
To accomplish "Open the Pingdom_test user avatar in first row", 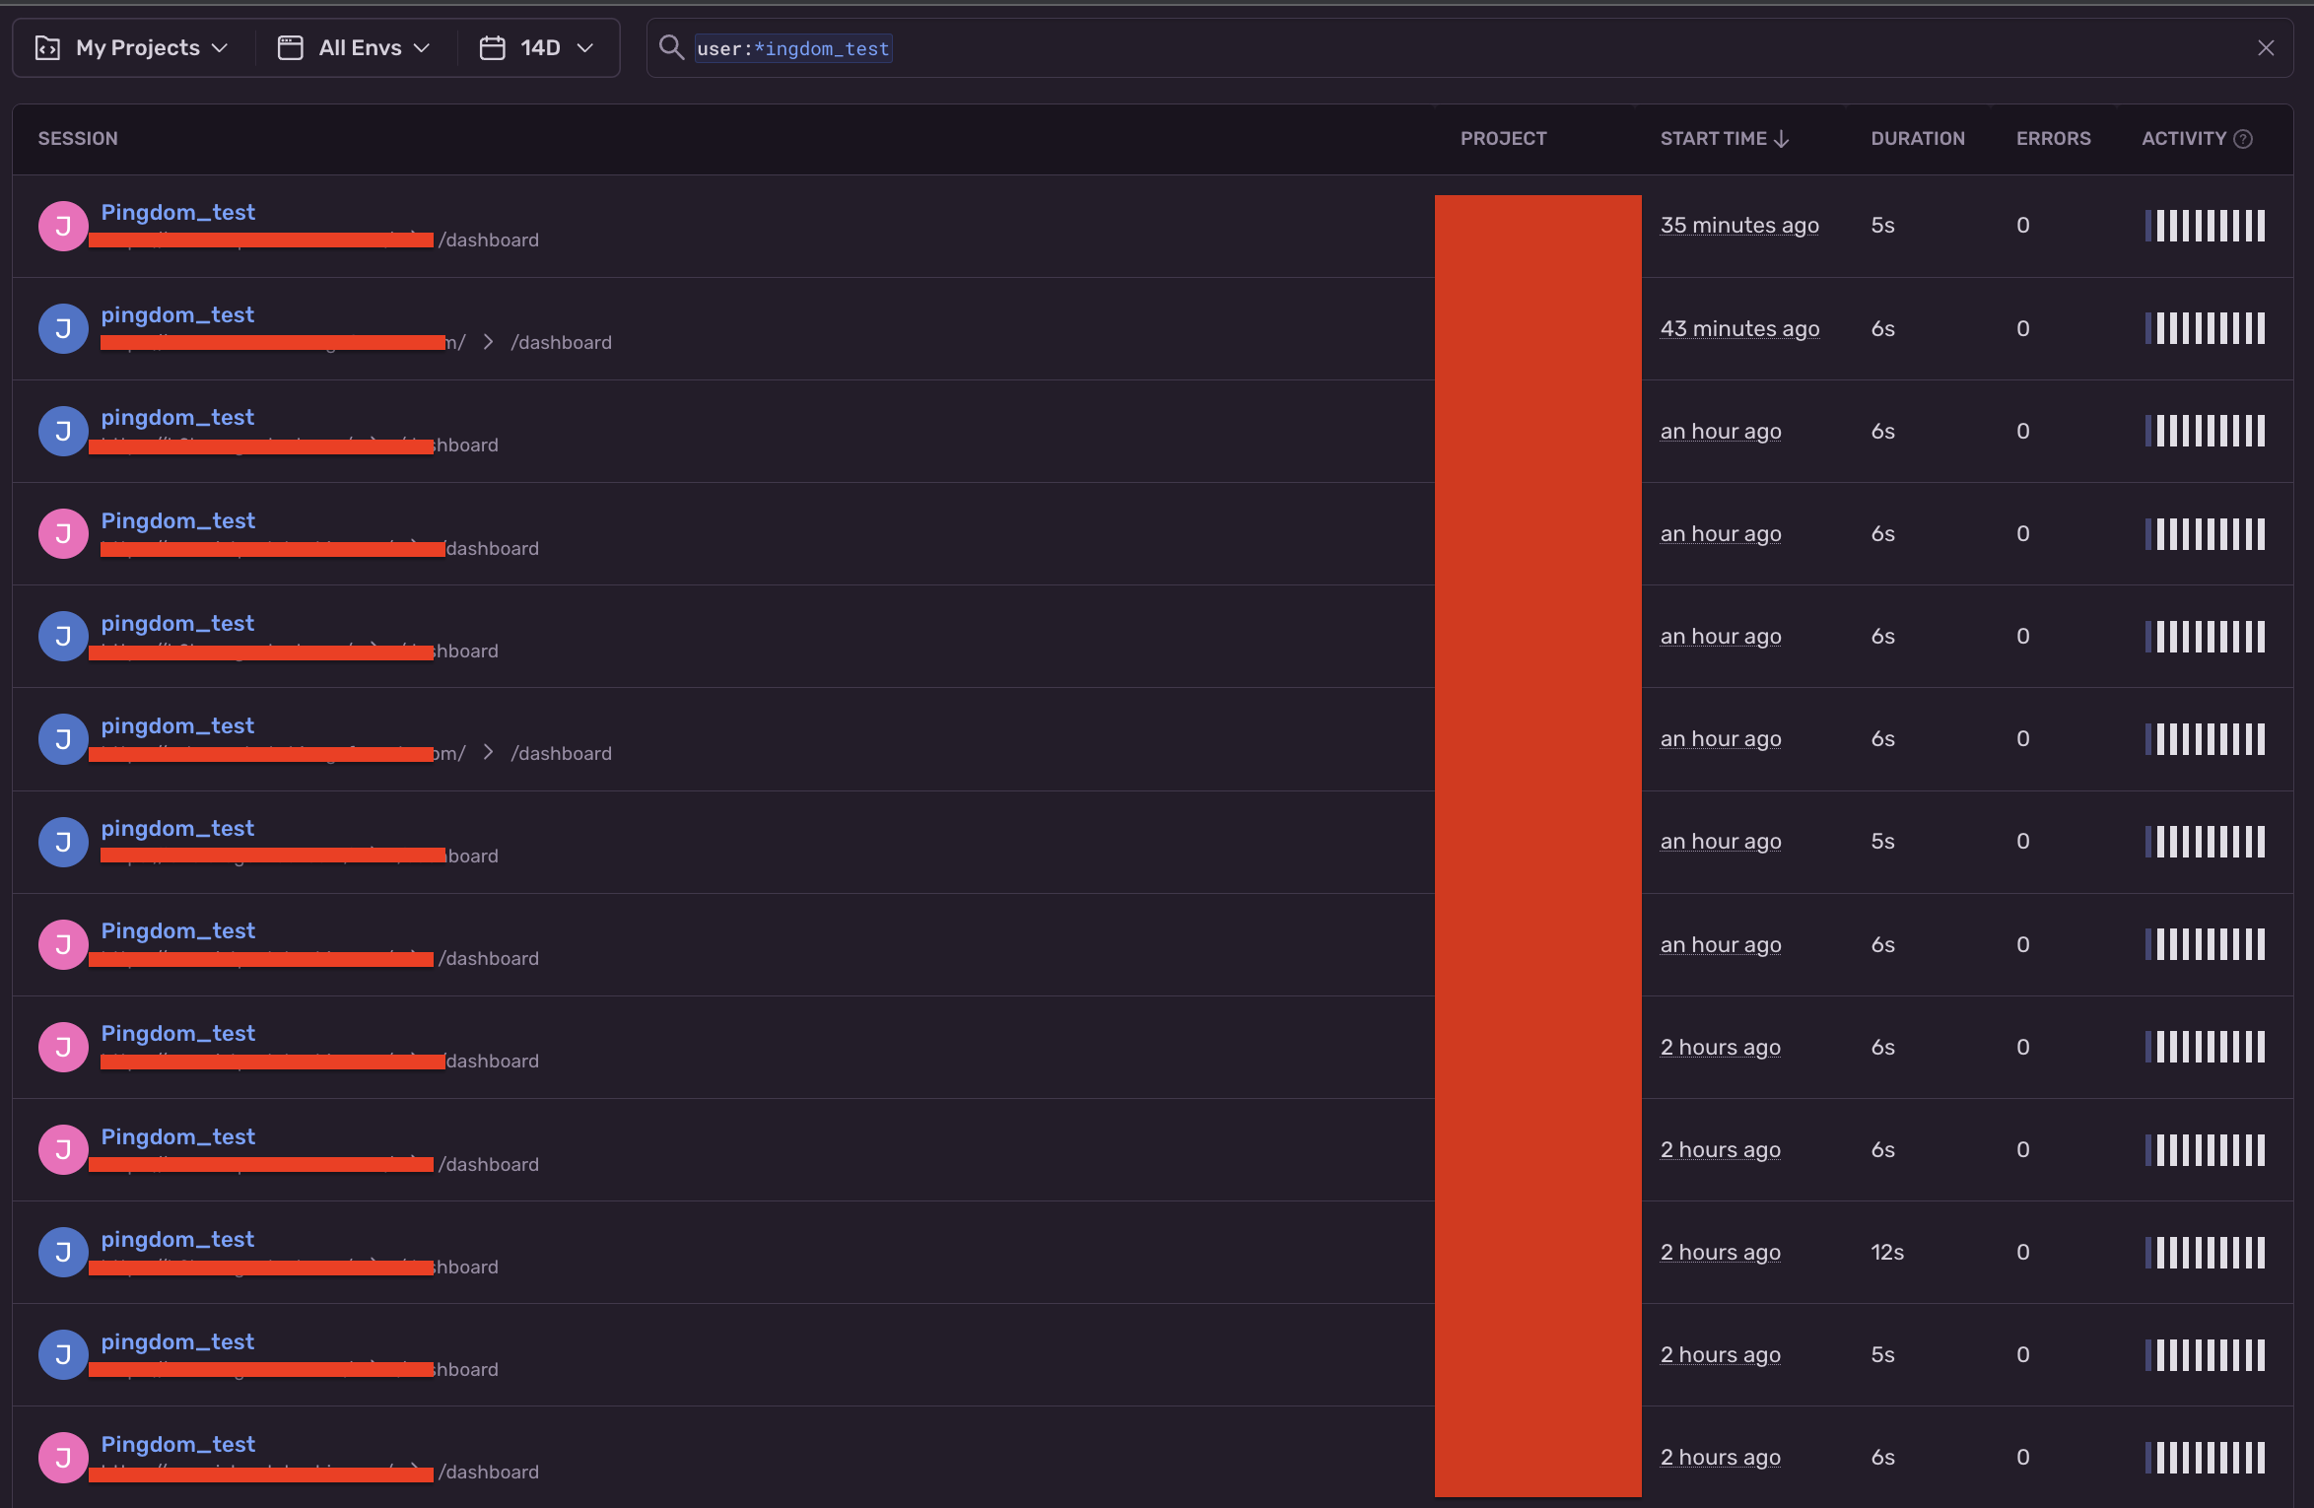I will point(62,225).
